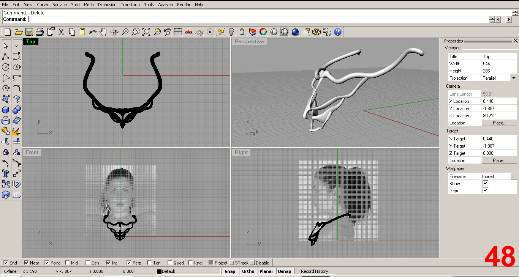
Task: Open the Curve menu
Action: (43, 5)
